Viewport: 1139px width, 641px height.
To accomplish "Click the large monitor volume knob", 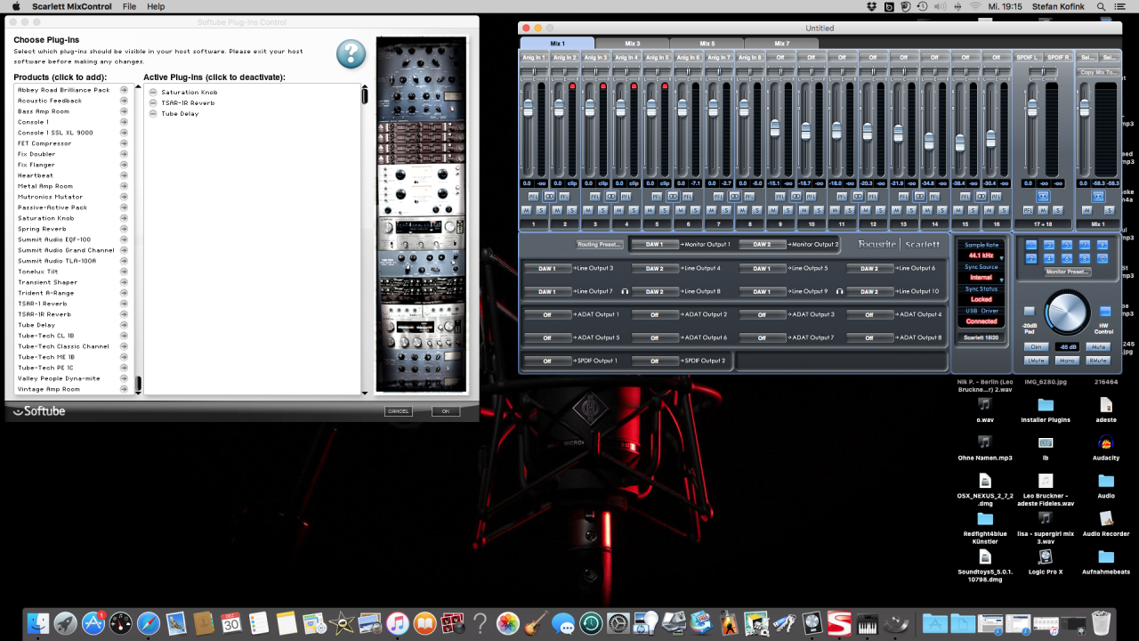I will (1067, 312).
